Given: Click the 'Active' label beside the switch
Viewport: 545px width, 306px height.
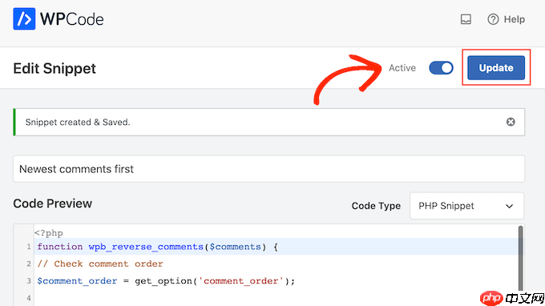Looking at the screenshot, I should 402,68.
